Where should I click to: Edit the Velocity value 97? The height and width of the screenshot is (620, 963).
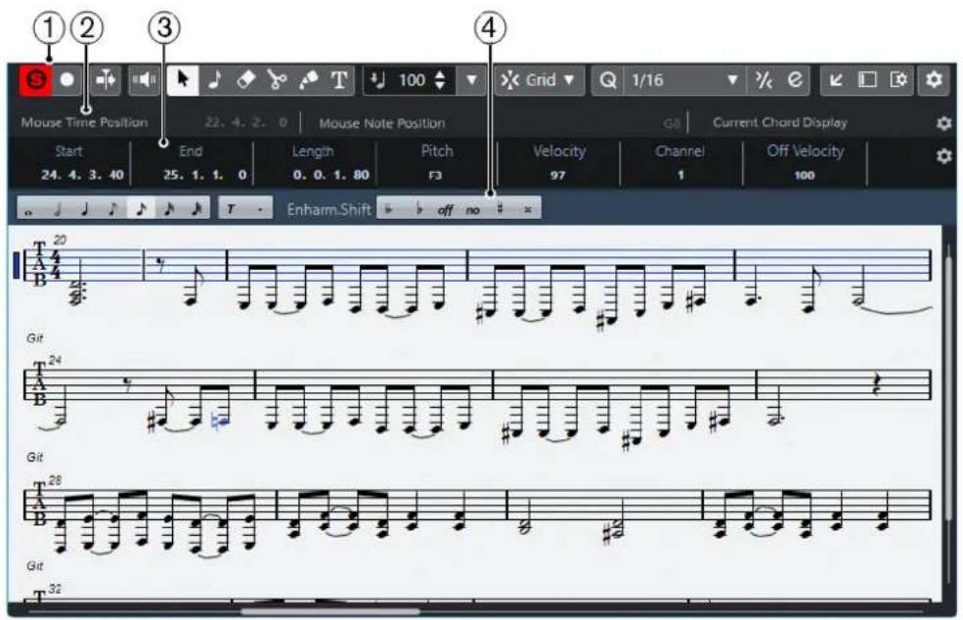557,176
